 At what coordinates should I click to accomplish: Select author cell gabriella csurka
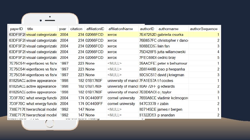point(173,34)
